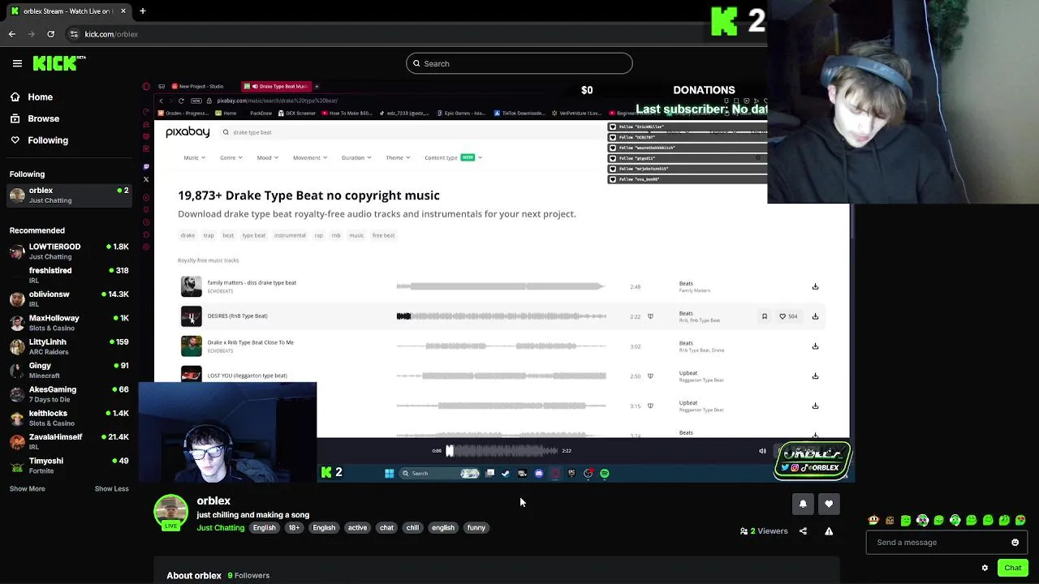Expand the Movement filter dropdown
1039x584 pixels.
click(x=309, y=157)
